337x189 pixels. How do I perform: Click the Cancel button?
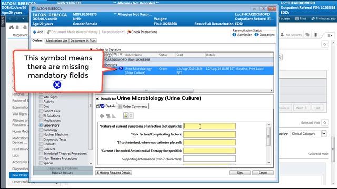pos(263,173)
